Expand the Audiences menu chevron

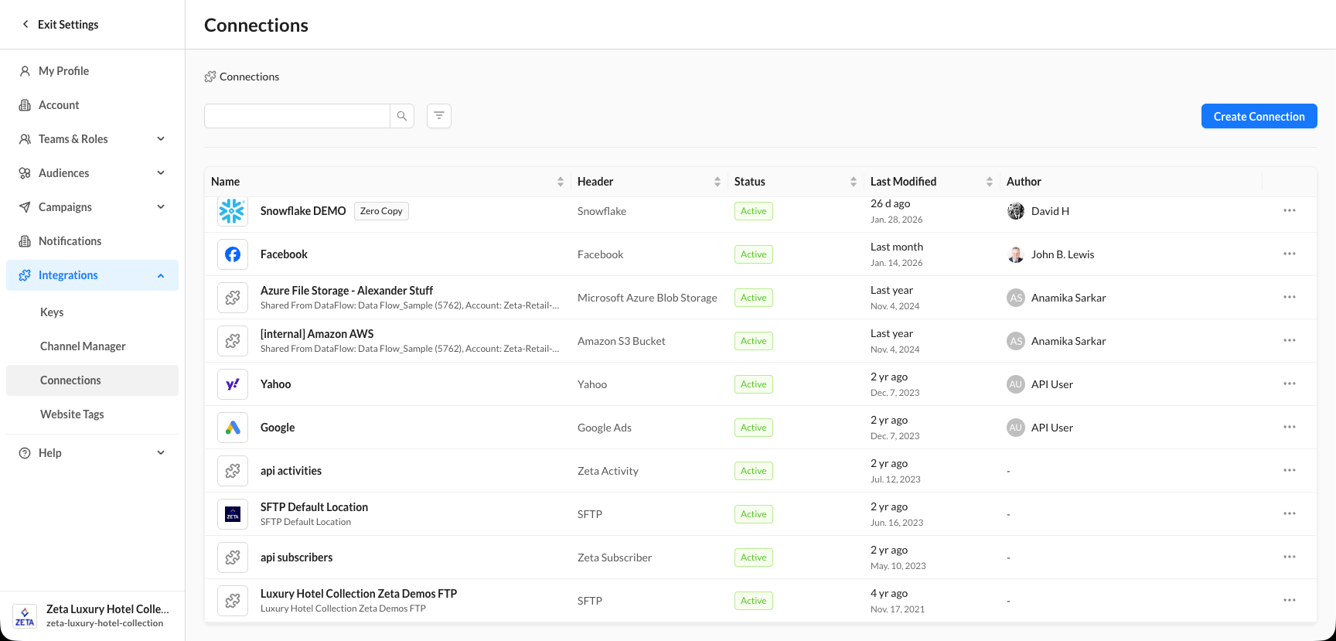[x=161, y=173]
